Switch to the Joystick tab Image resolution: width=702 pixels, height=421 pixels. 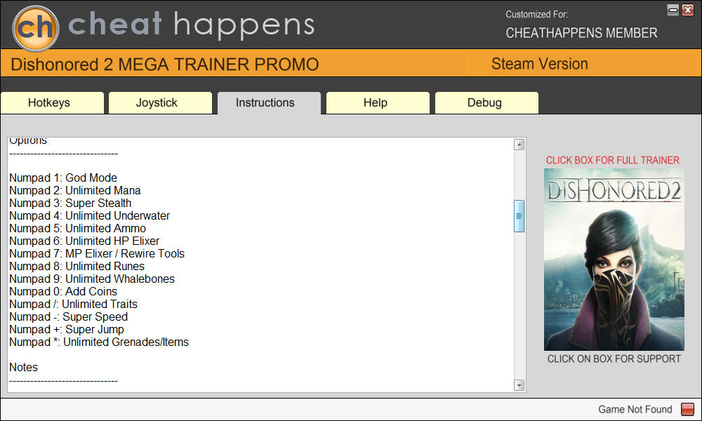157,102
